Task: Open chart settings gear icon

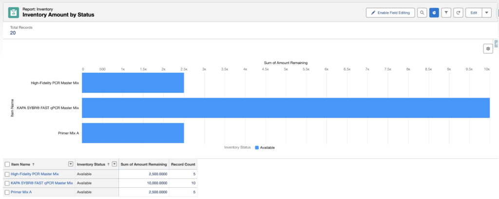Action: coord(488,49)
